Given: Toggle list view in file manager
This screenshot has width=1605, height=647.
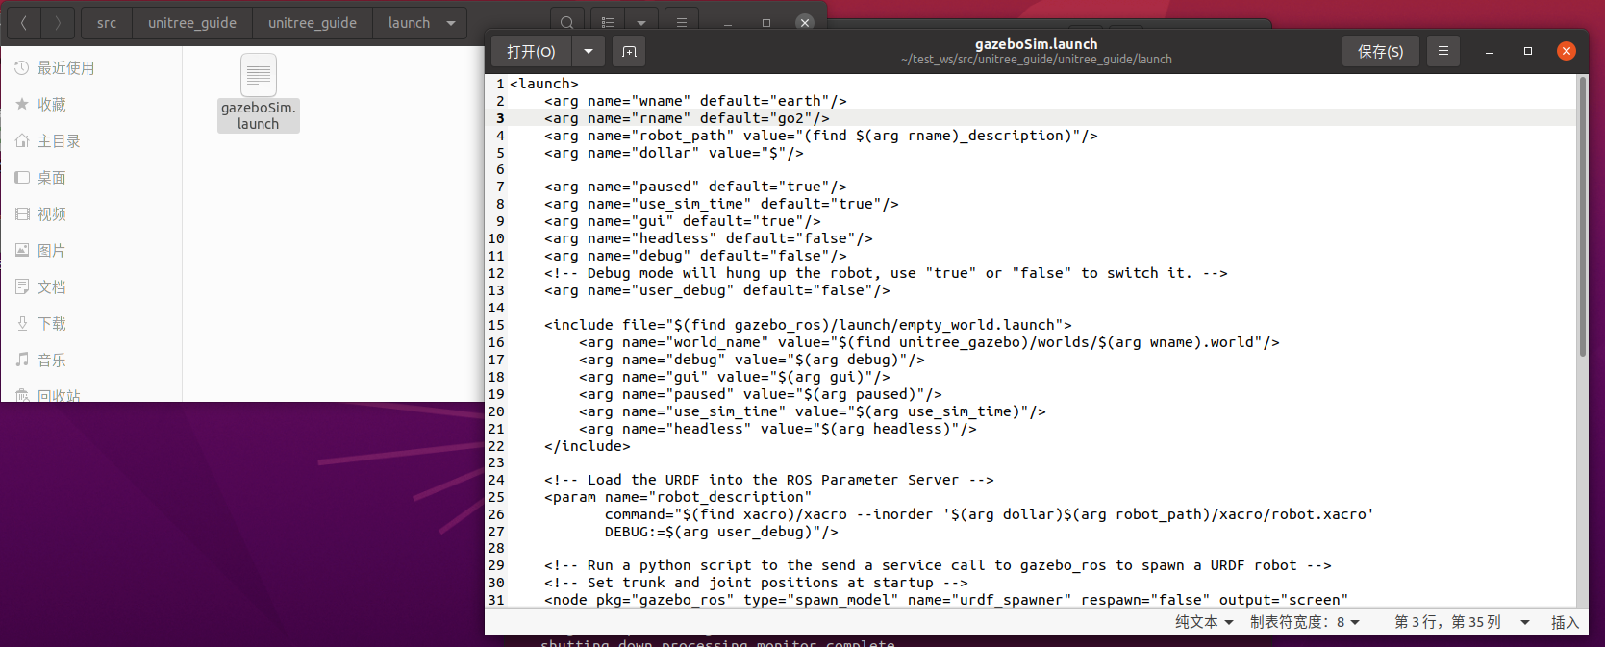Looking at the screenshot, I should (x=608, y=23).
